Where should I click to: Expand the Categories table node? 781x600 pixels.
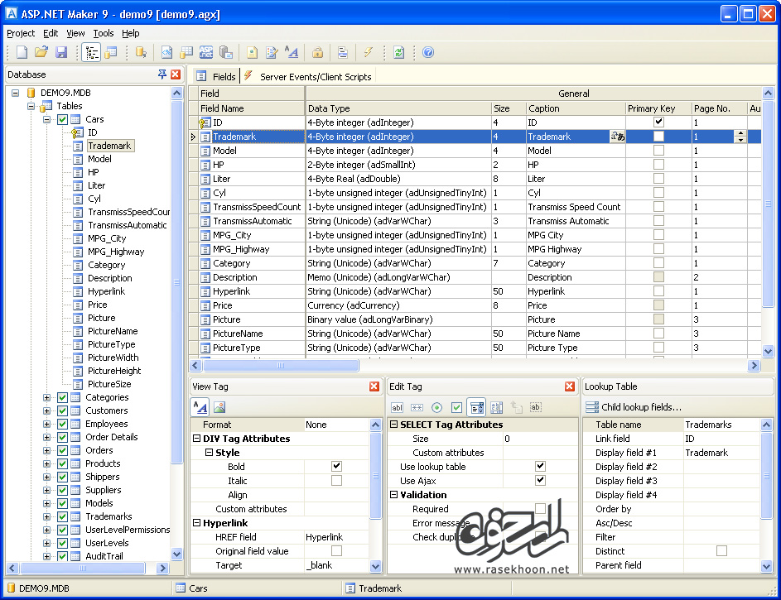(46, 397)
